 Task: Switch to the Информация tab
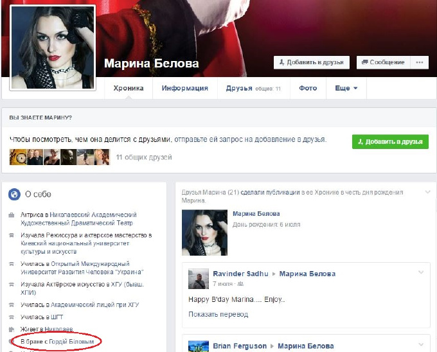(x=184, y=88)
